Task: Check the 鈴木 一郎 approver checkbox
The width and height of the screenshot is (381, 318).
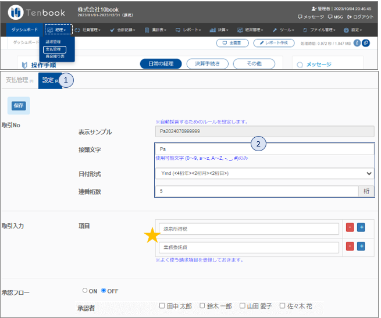Action: pos(202,306)
